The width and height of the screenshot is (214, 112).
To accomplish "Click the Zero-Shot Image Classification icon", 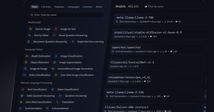I will [56, 75].
